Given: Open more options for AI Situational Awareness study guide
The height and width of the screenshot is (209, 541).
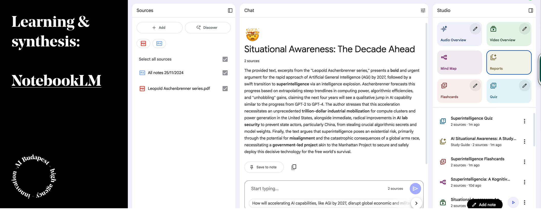Looking at the screenshot, I should [524, 141].
